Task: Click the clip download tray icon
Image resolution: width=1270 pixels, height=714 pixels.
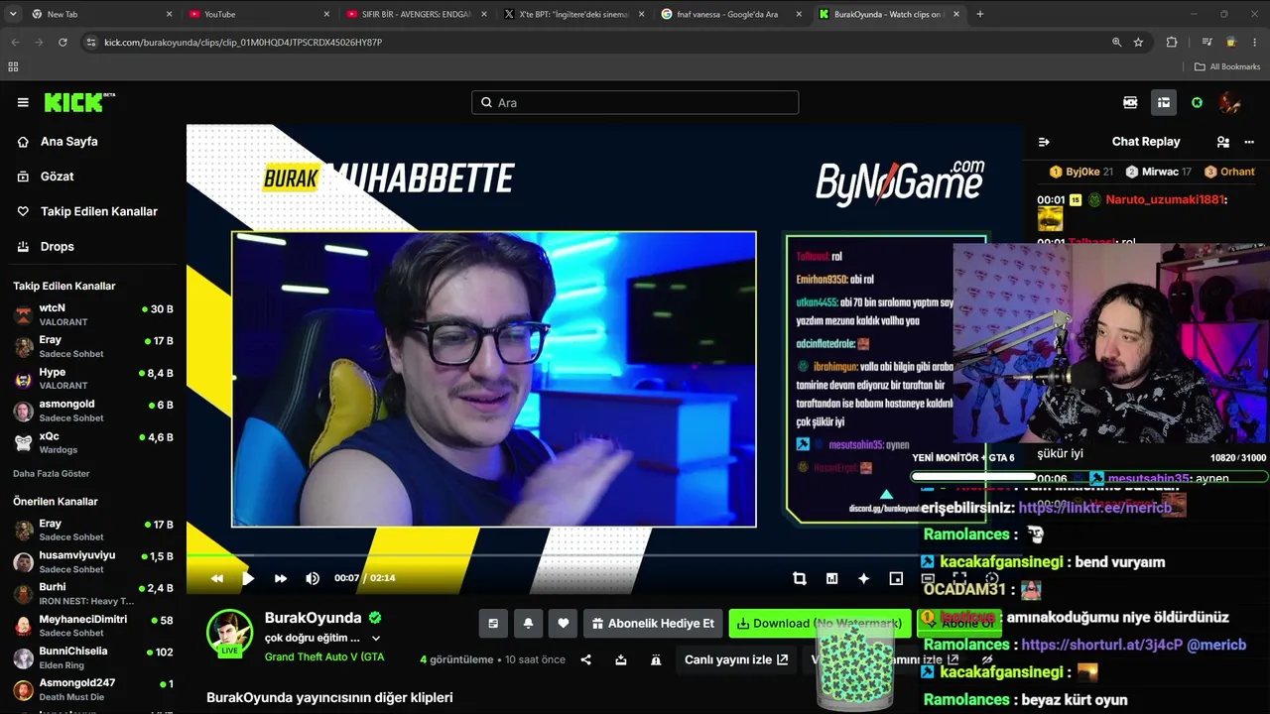Action: pos(620,659)
